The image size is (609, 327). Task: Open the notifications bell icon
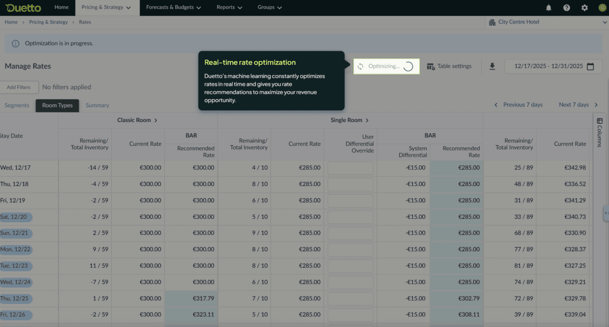click(548, 8)
